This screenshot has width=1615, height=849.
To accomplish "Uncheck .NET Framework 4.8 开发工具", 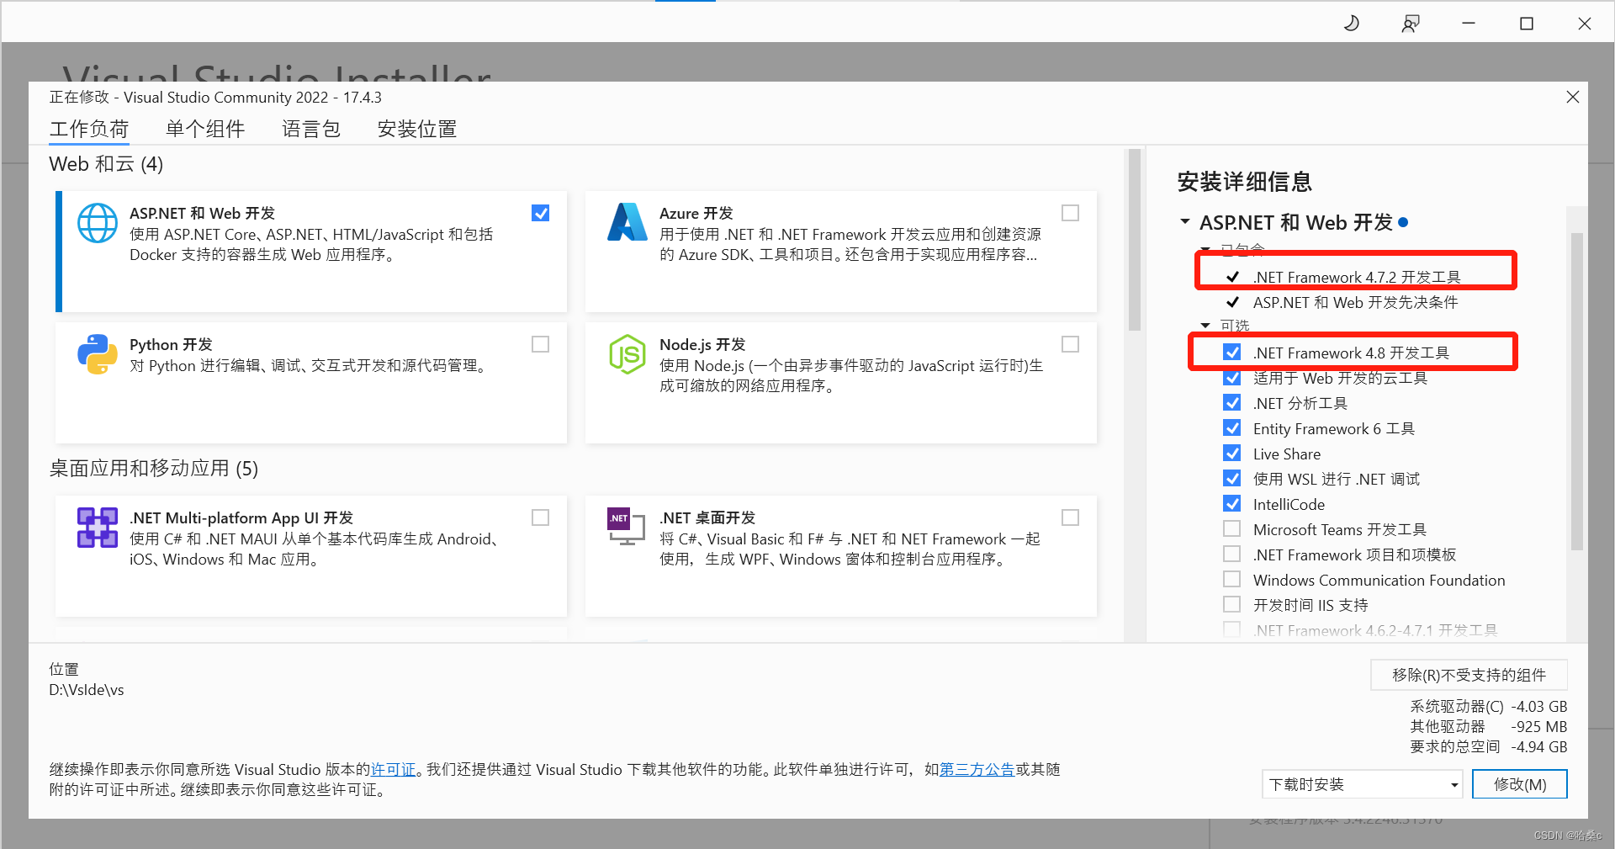I will coord(1232,352).
